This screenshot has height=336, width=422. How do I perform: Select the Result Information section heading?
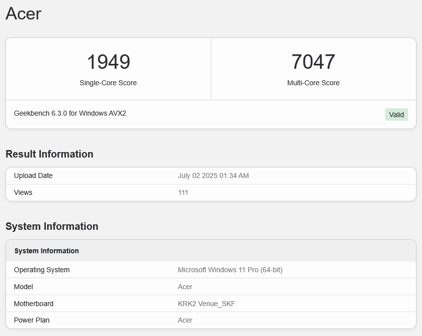pos(49,154)
